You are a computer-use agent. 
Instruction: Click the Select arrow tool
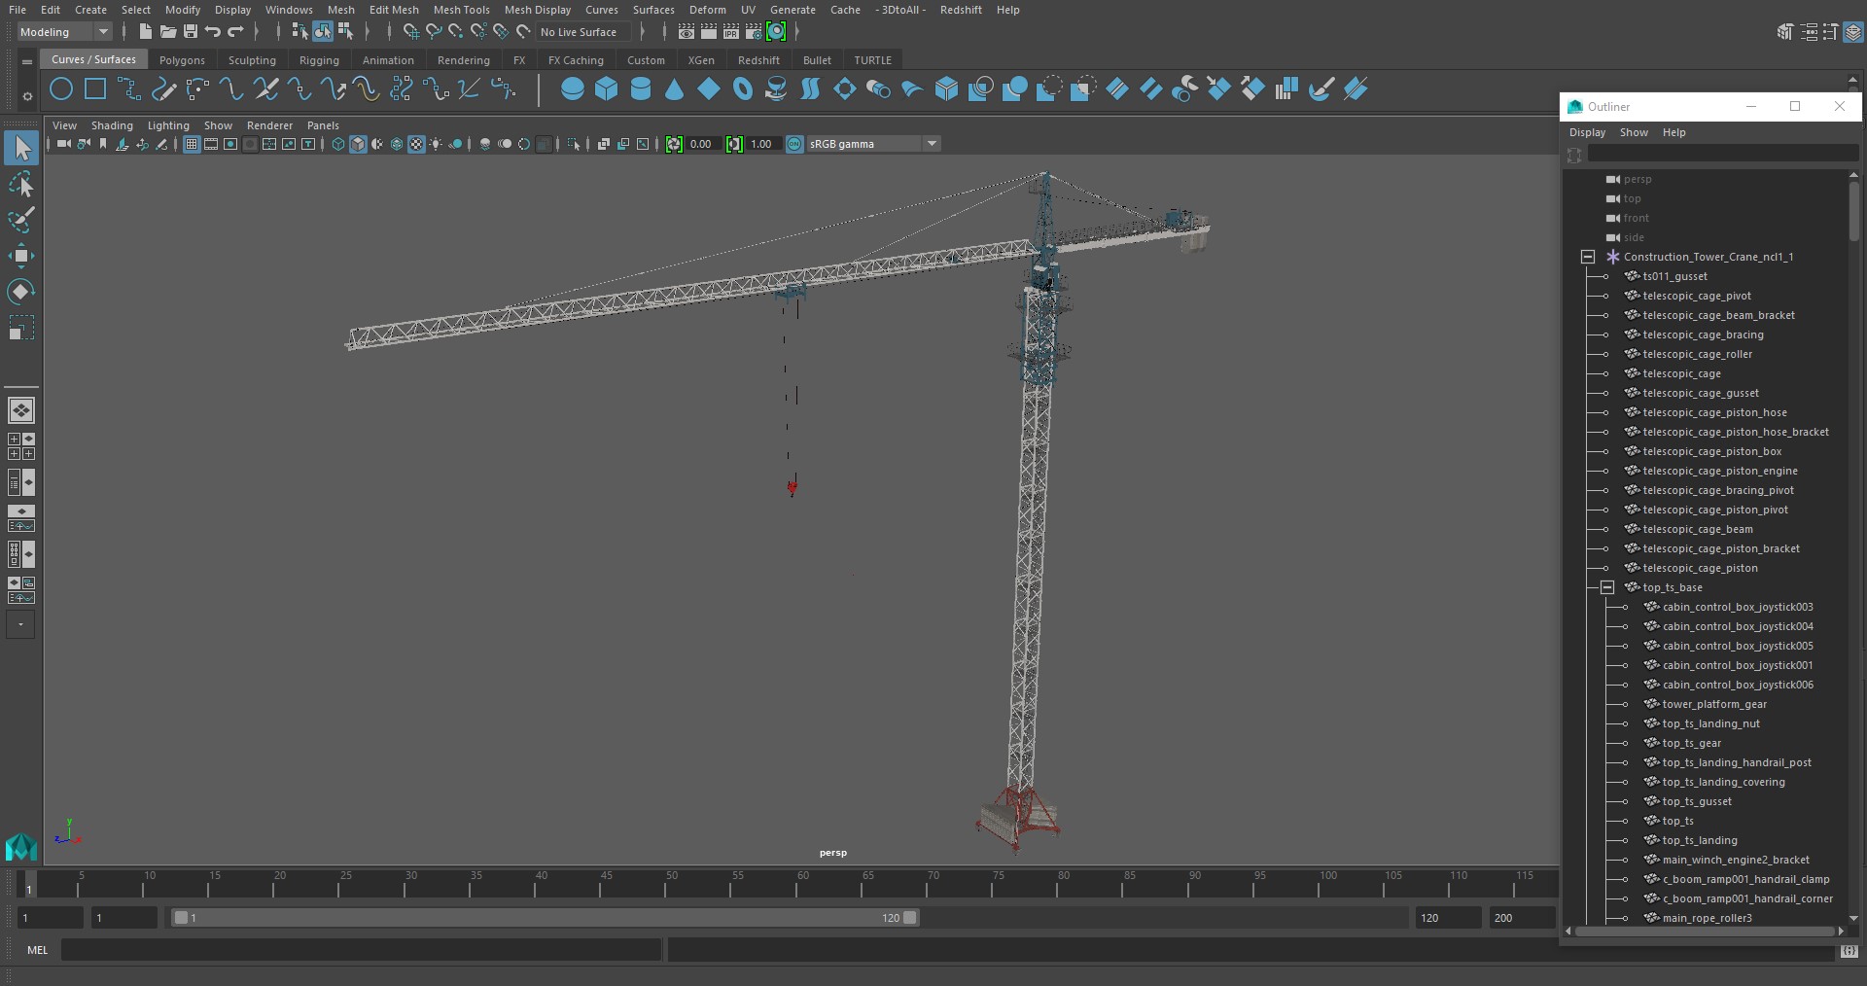(20, 148)
